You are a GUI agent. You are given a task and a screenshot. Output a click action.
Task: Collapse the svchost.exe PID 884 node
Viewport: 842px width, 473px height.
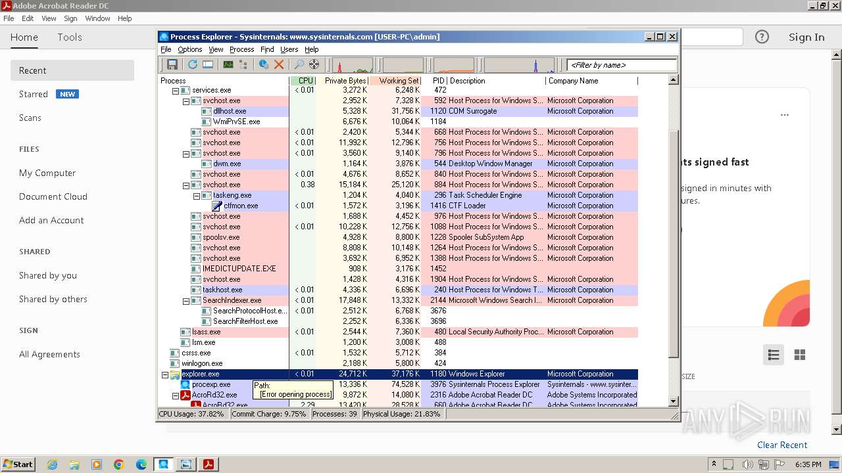coord(186,185)
